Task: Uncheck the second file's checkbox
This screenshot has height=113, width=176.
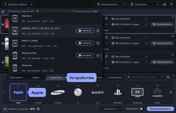Action: point(3,43)
